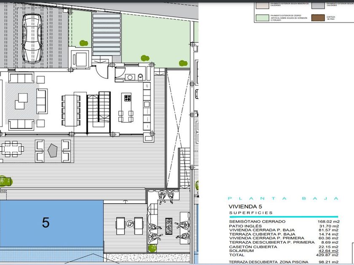Viewport: 354px width, 265px height.
Task: Click the Total 429.87 m2 value
Action: (x=328, y=255)
